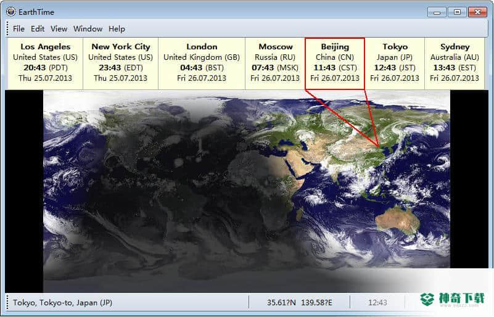494x317 pixels.
Task: Click Los Angeles date Thu 25.07.2013
Action: tap(46, 78)
